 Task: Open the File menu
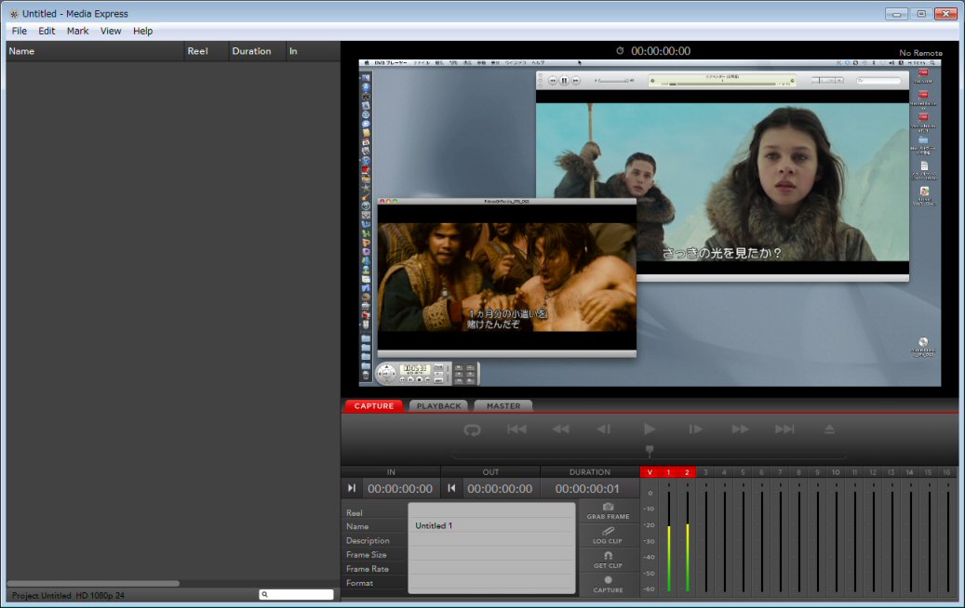tap(20, 31)
